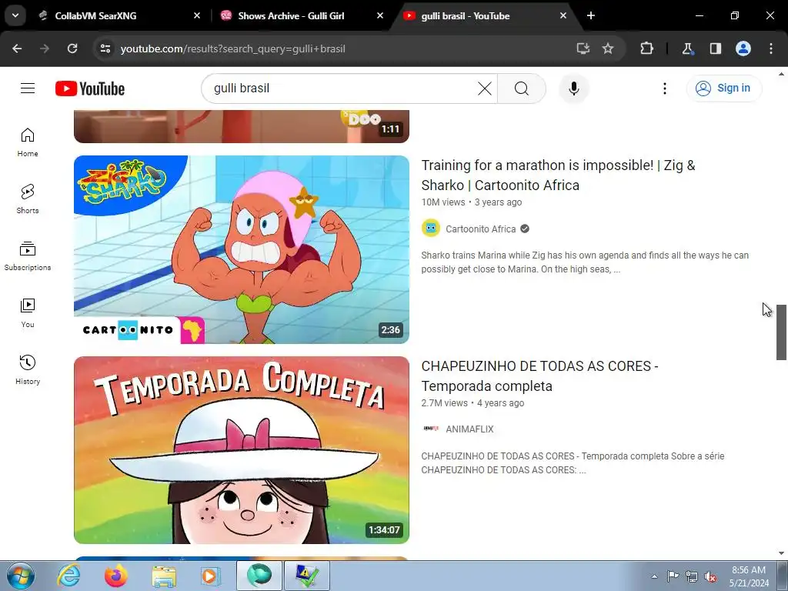
Task: Play the Temporada Completa video thumbnail
Action: pos(241,449)
